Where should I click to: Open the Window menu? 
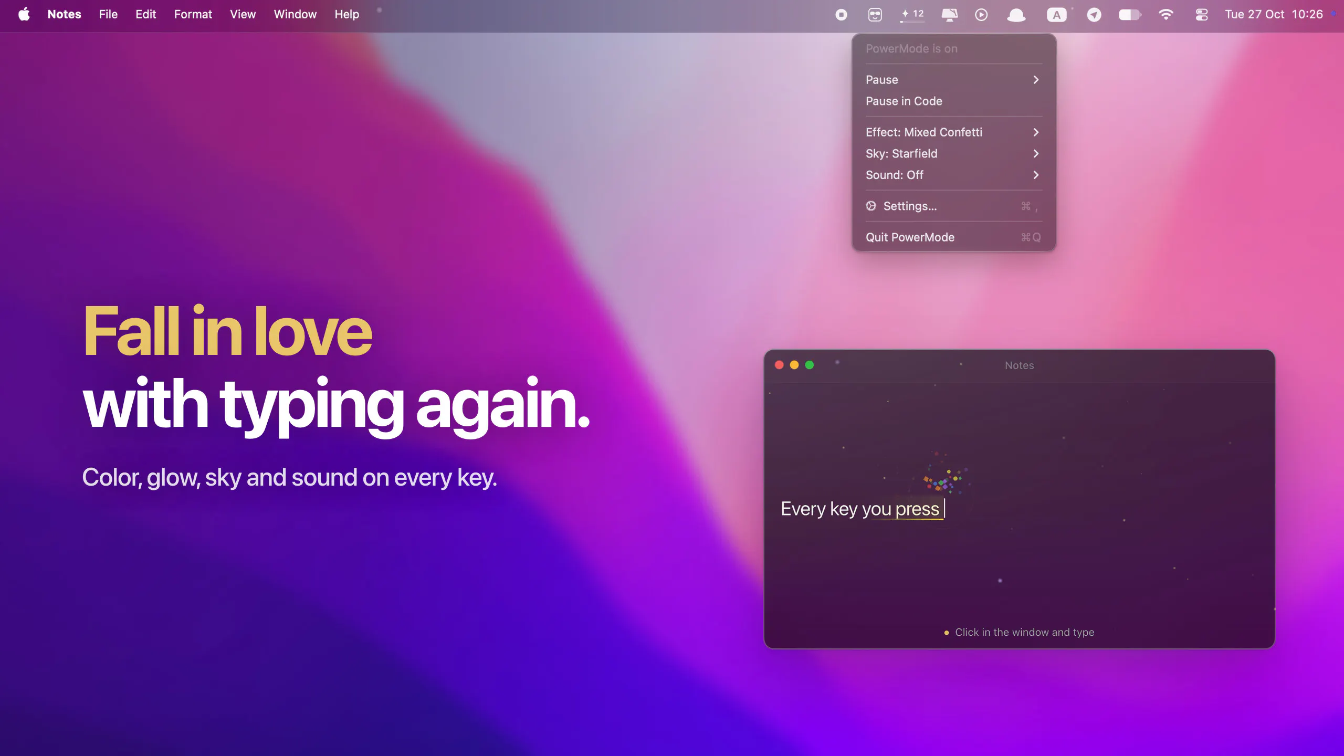(x=295, y=14)
